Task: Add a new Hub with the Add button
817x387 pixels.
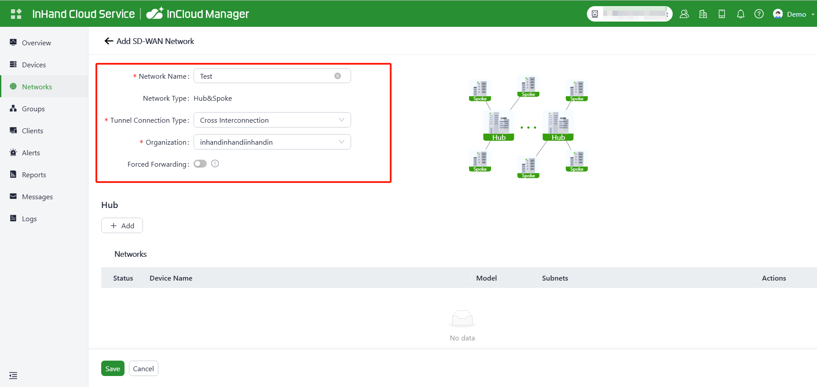Action: [x=122, y=226]
